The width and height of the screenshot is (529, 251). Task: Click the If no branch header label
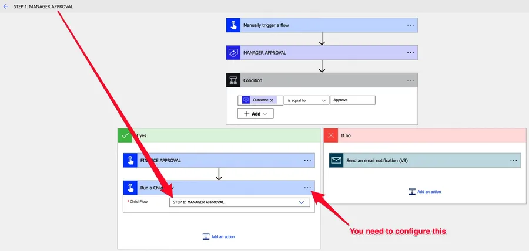(346, 135)
